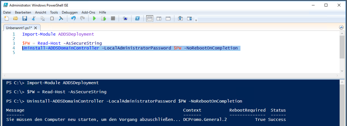Click the 'Context' column header in output

point(192,110)
